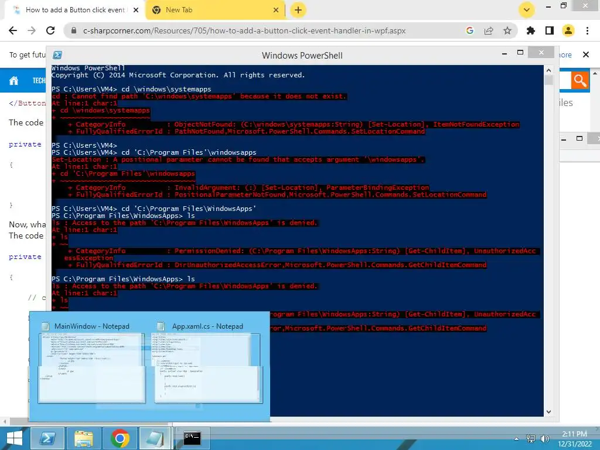Click the PowerShell scrollbar down arrow
This screenshot has width=600, height=450.
[x=548, y=412]
